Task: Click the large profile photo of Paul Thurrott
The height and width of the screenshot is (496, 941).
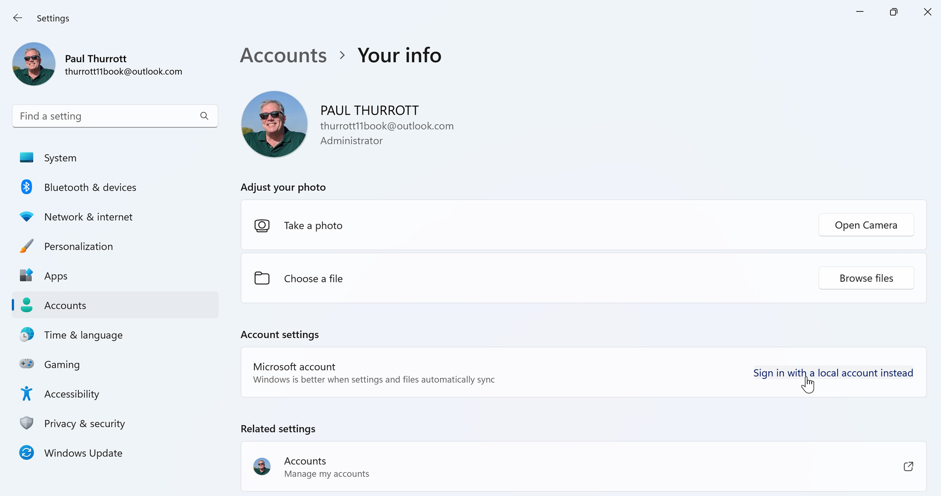Action: tap(274, 124)
